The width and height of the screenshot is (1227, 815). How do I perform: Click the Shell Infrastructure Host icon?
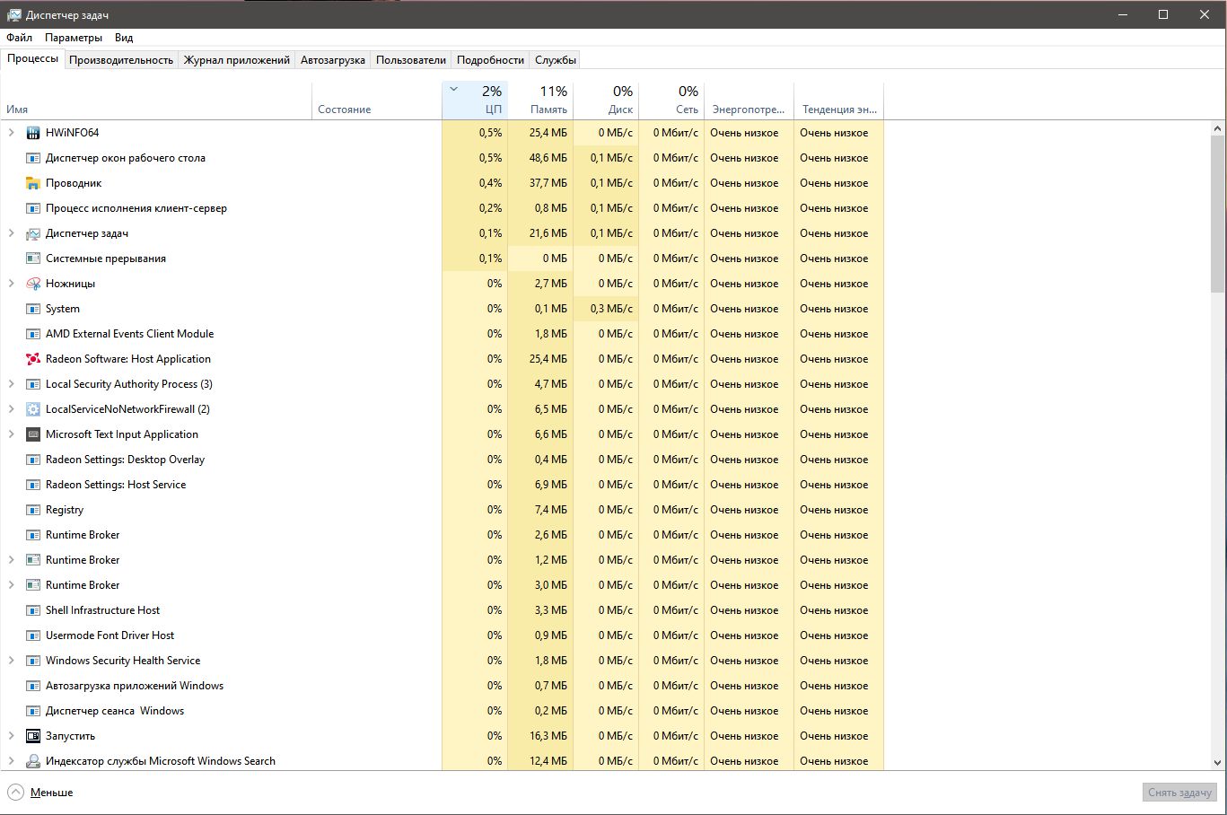[33, 610]
